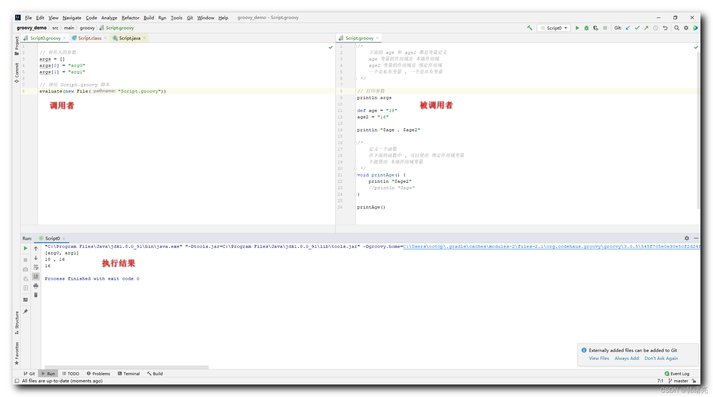The width and height of the screenshot is (713, 397).
Task: Collapse the comment block at line 1 in Script.groovy
Action: [x=355, y=46]
